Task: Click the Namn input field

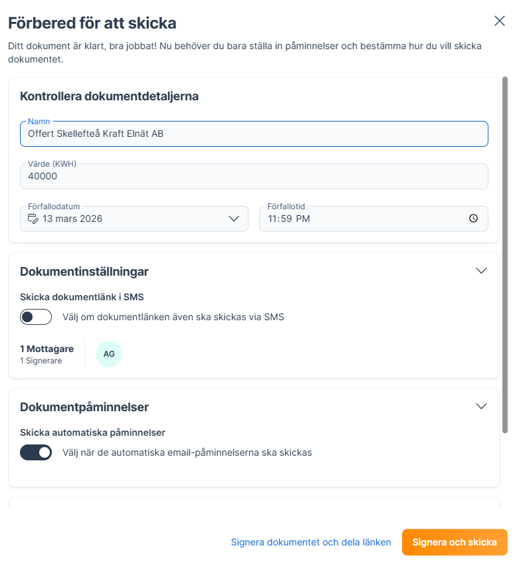Action: (254, 134)
